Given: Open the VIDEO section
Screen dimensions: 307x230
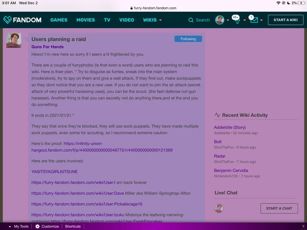Looking at the screenshot, I should coord(127,20).
